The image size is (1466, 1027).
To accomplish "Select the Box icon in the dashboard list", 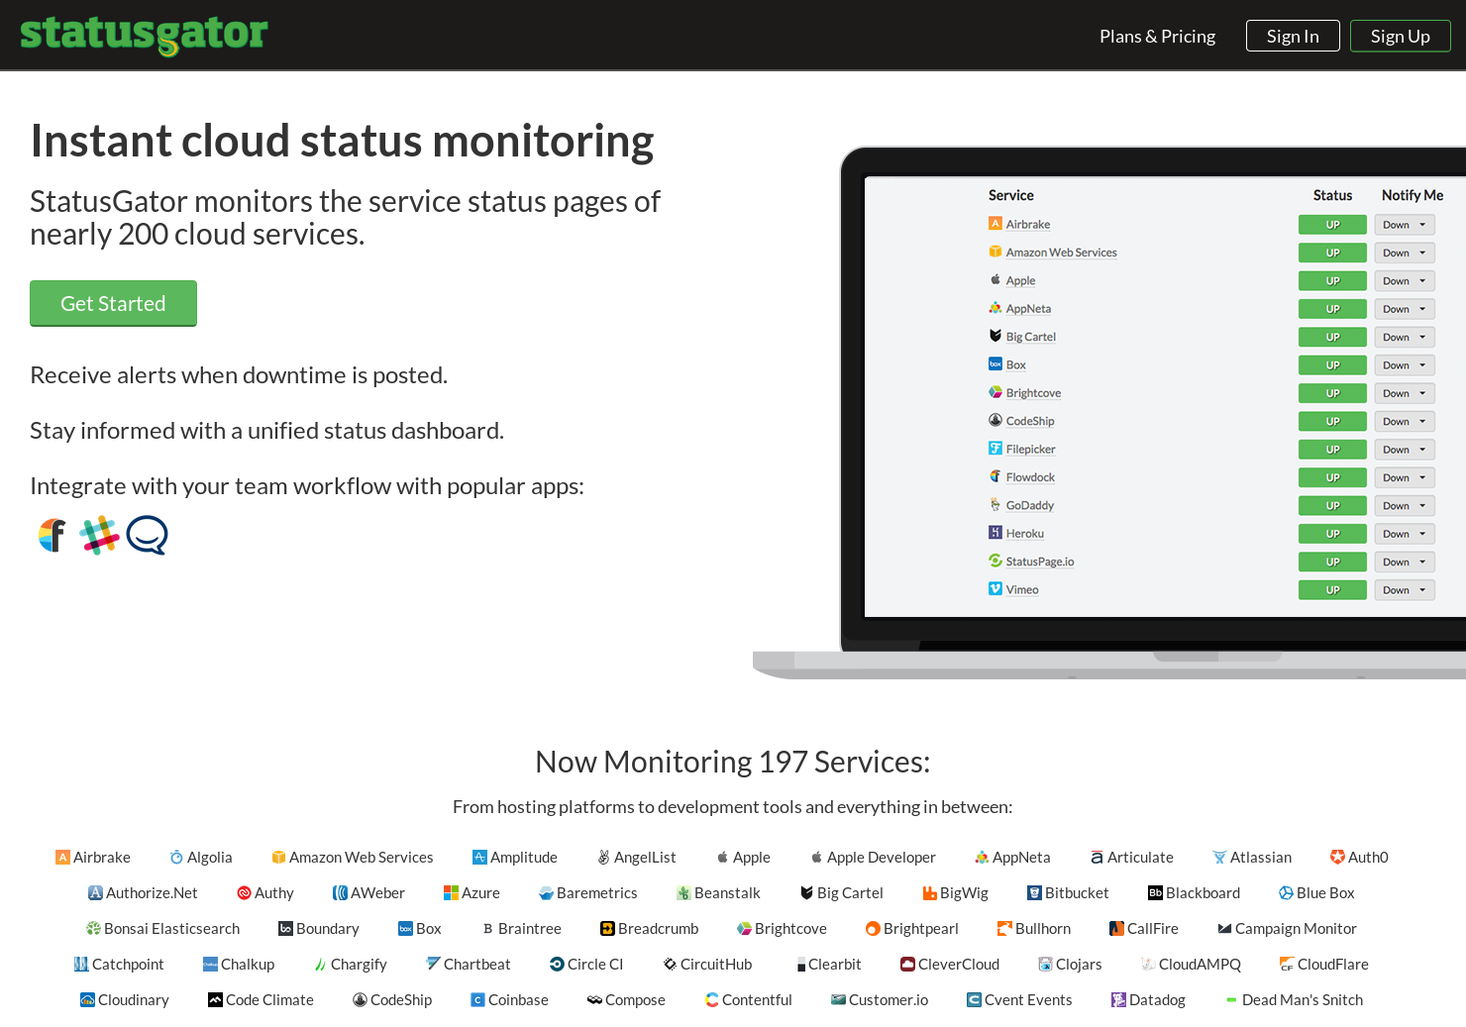I will (x=995, y=363).
